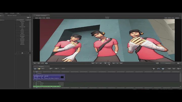Apply the Round procedural preset
The image size is (182, 102).
[22, 44]
